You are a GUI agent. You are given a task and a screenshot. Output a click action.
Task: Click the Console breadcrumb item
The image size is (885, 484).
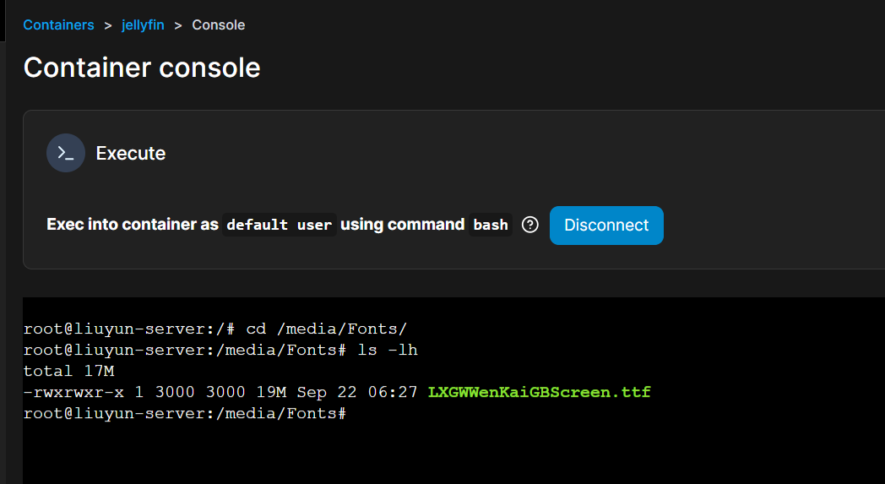point(219,25)
